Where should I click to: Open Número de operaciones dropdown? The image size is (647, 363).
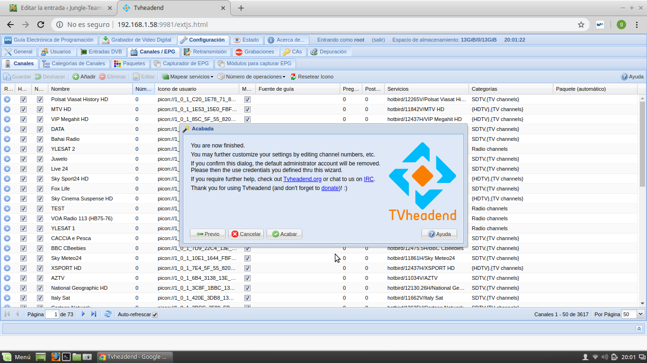(252, 77)
